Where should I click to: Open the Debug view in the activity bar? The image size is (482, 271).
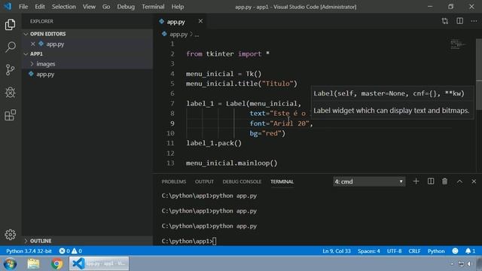pyautogui.click(x=10, y=92)
